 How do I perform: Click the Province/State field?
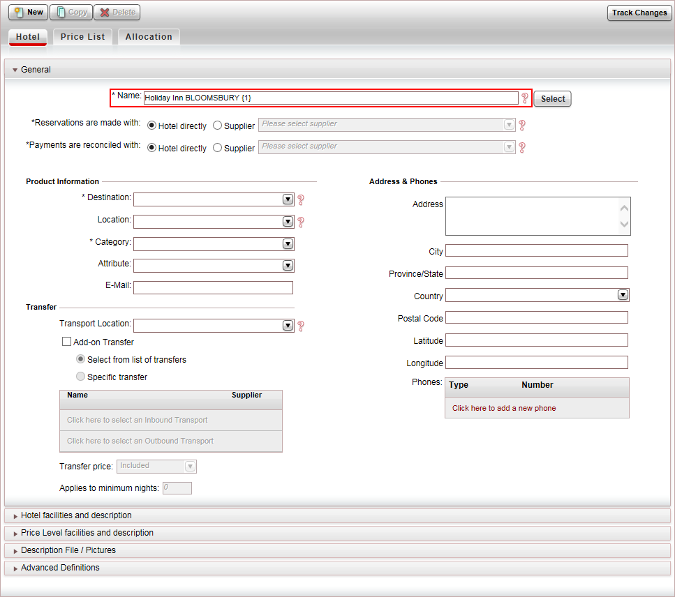536,273
